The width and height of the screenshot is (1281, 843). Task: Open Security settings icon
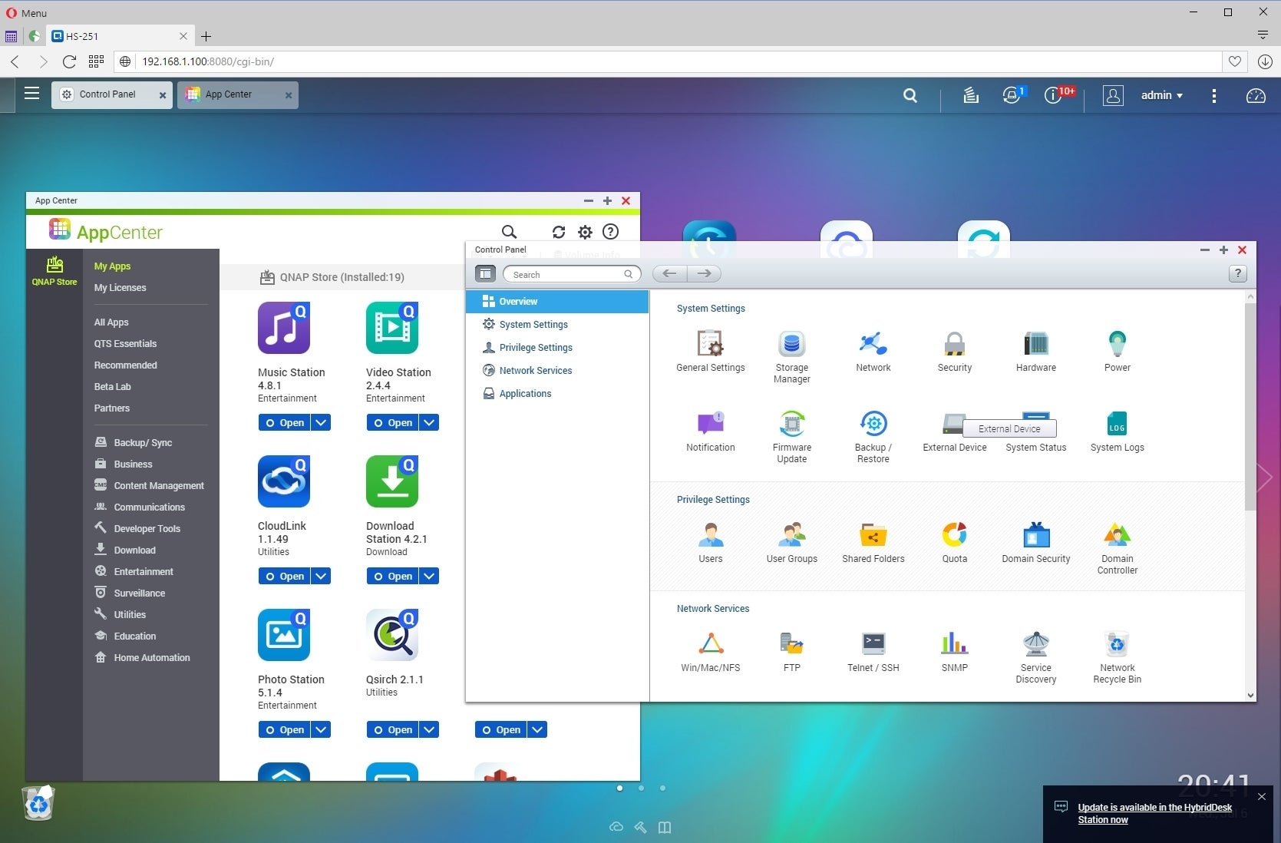click(x=955, y=344)
